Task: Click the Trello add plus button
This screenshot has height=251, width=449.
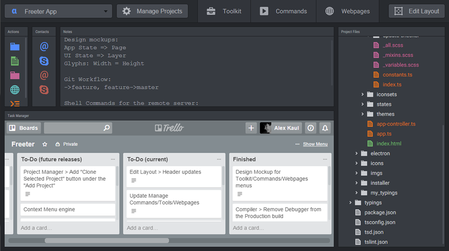Action: [x=251, y=128]
